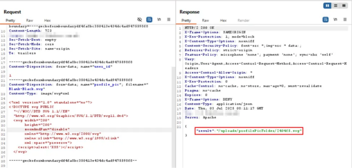Click Access-Control-Allow-Origin: * header

[x=218, y=72]
